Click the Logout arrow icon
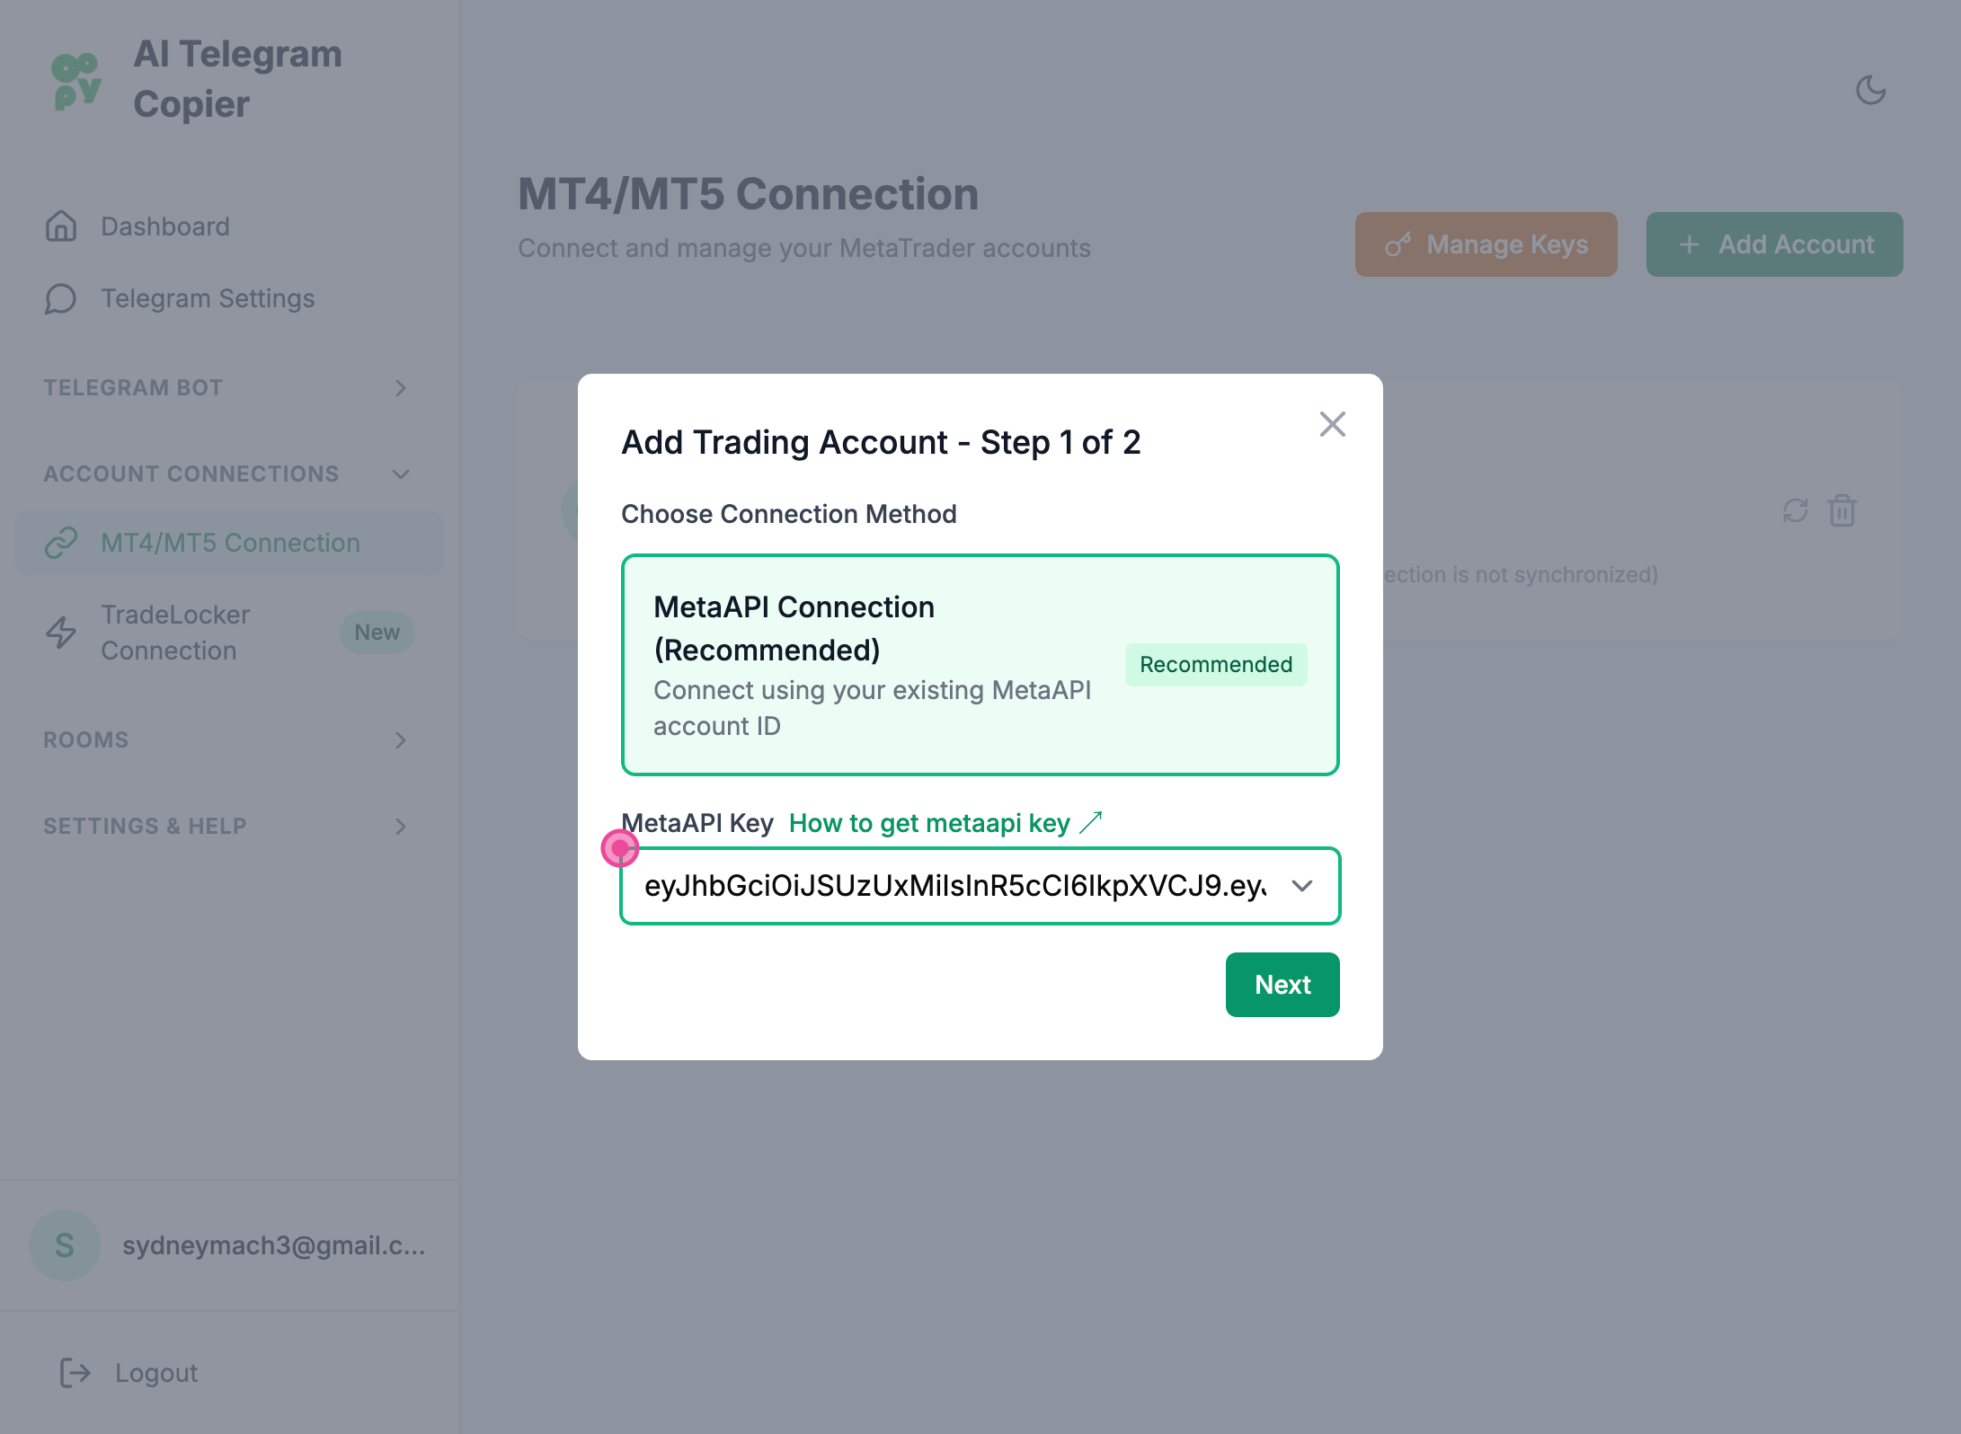 tap(75, 1373)
